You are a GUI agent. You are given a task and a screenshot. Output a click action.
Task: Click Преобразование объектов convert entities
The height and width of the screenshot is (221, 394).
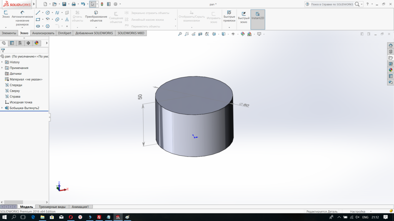(x=96, y=16)
